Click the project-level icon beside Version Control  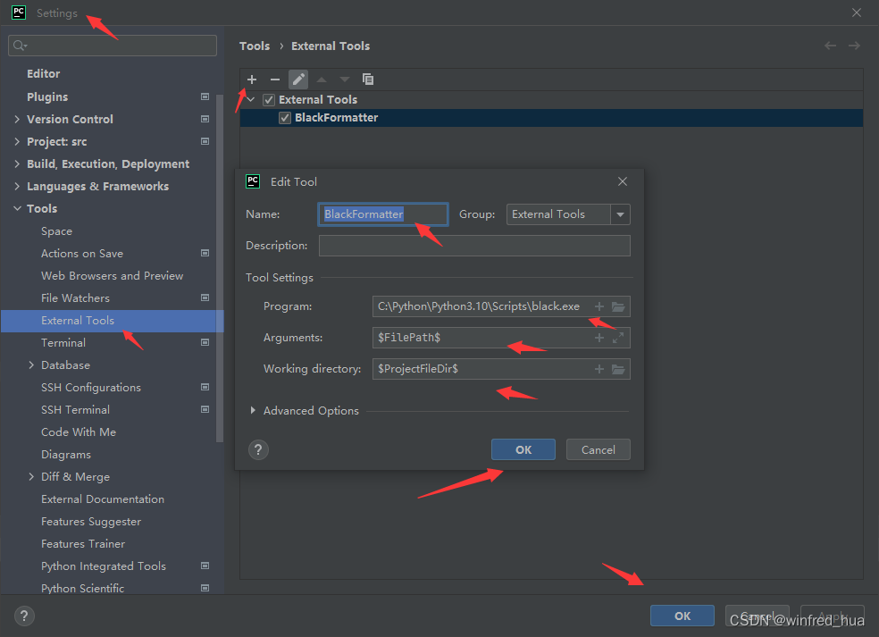point(205,119)
